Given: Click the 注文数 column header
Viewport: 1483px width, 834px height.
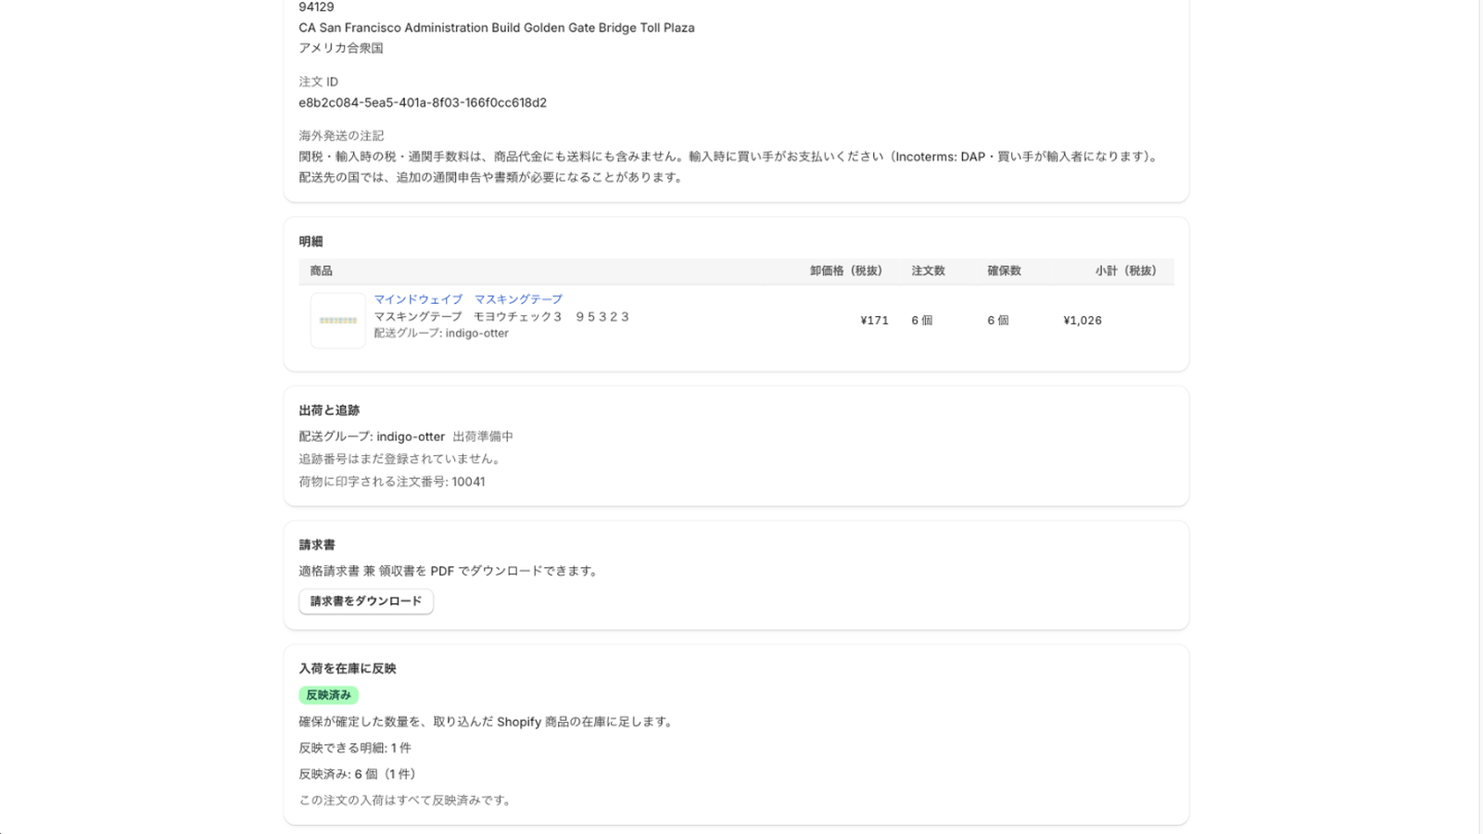Looking at the screenshot, I should click(928, 271).
